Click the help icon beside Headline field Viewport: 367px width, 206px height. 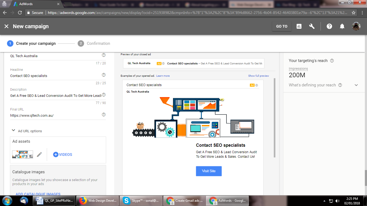click(104, 75)
